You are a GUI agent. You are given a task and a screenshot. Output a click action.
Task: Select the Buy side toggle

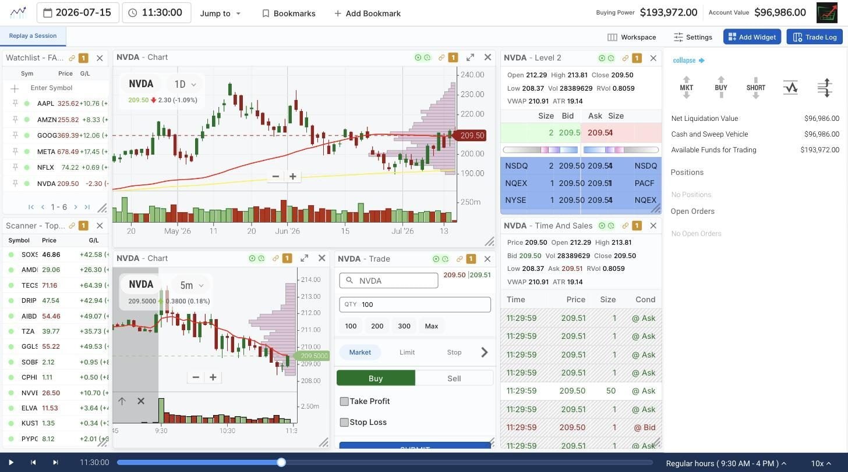pos(376,378)
